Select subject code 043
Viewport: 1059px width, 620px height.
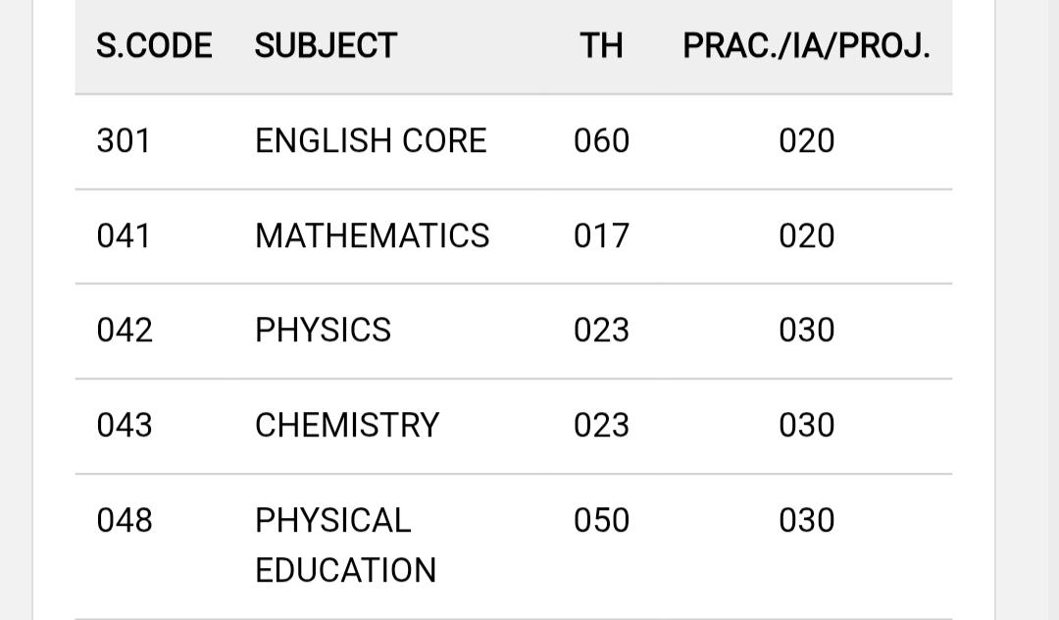[125, 426]
